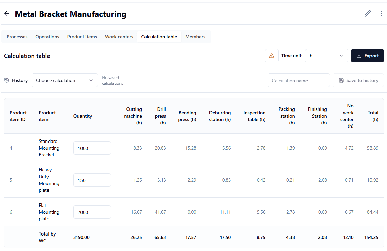Navigate back using the arrow icon

click(x=6, y=13)
